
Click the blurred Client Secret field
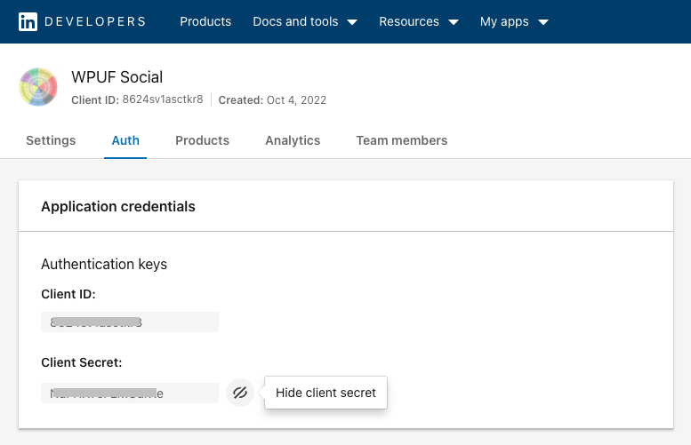pos(130,393)
